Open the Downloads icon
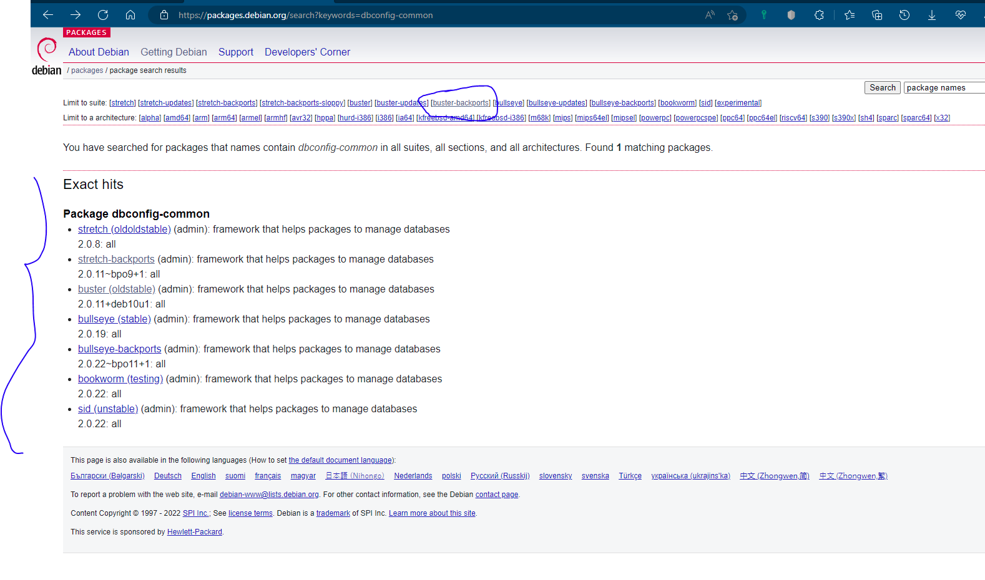Viewport: 985px width, 580px height. 932,15
